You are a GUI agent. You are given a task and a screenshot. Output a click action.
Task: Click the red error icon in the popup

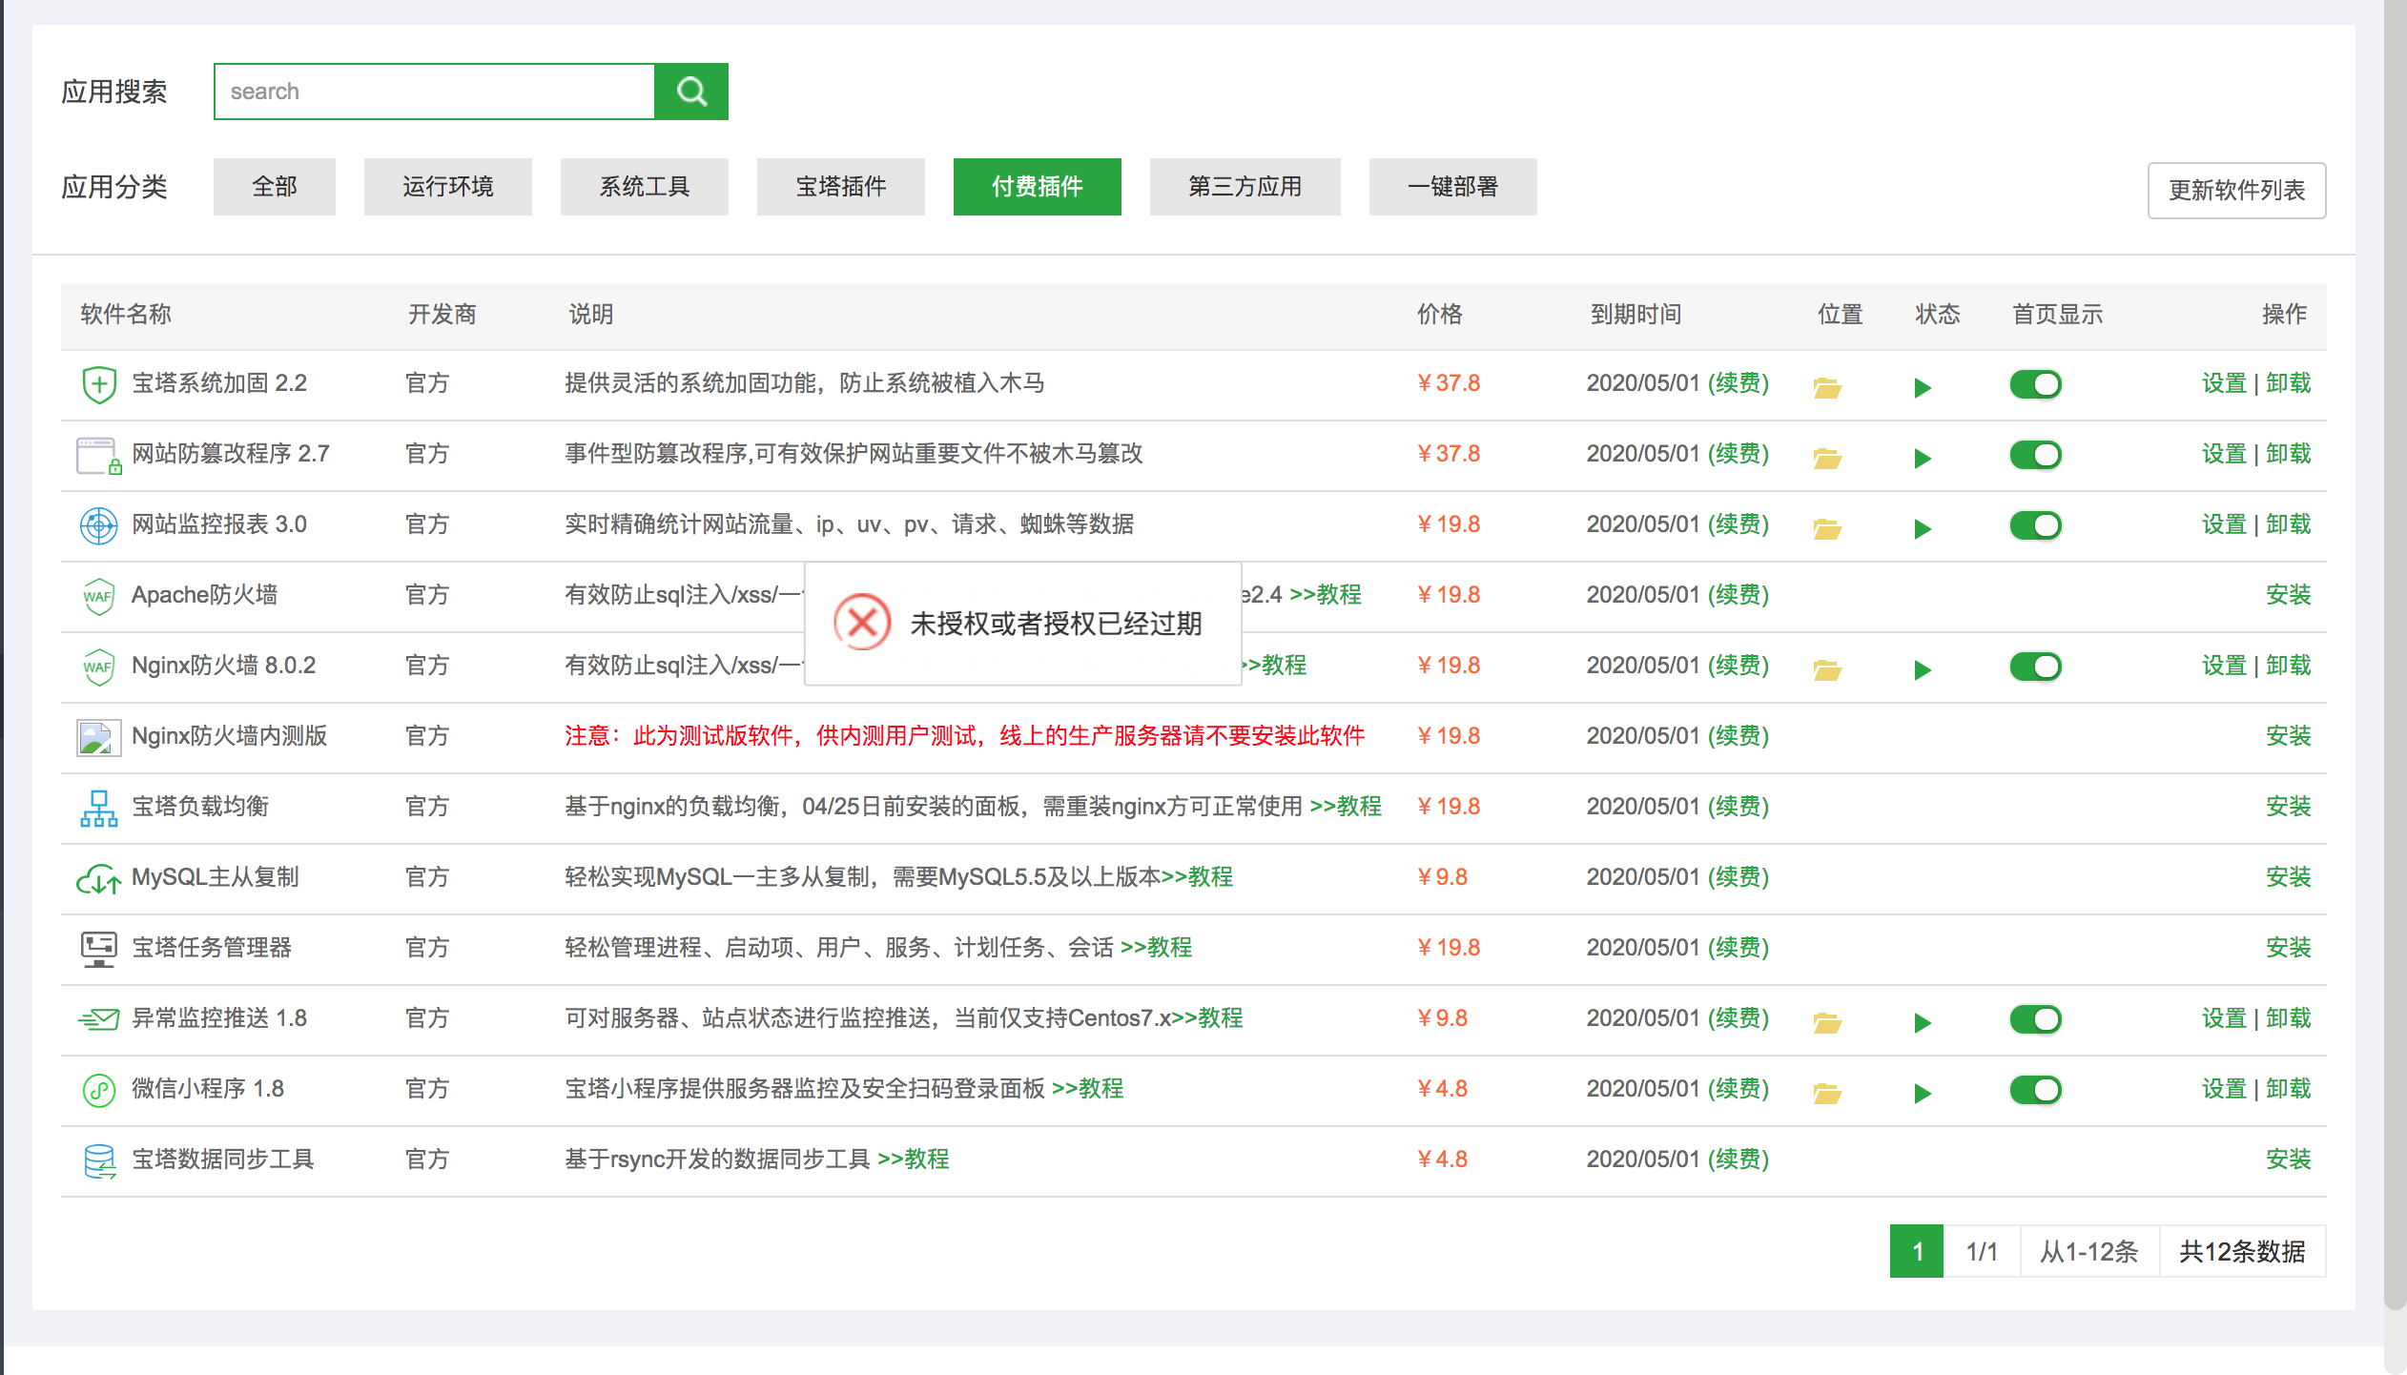(862, 623)
